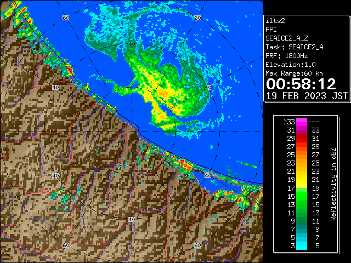Click the legend's lowest value label '3'
351x263 pixels.
click(293, 246)
